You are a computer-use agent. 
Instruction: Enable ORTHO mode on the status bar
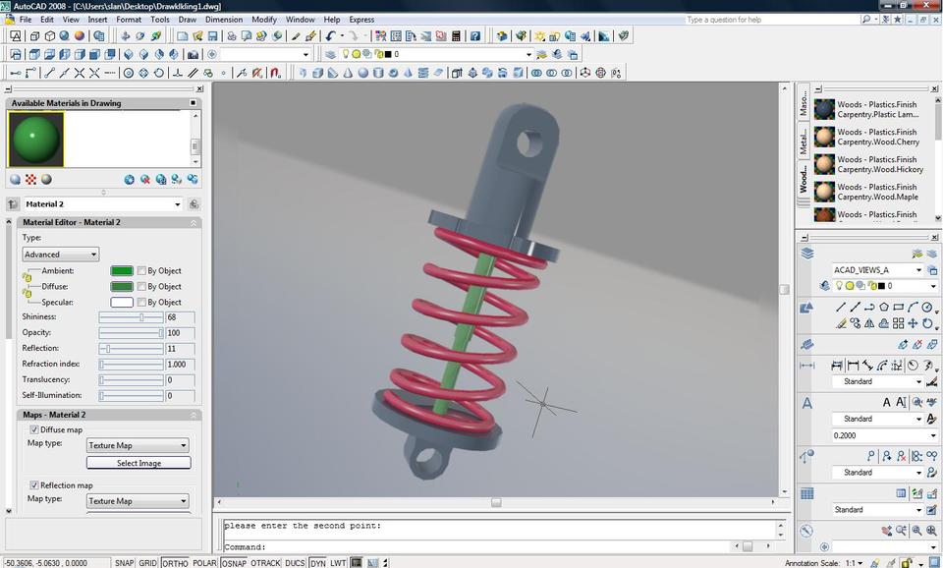pyautogui.click(x=175, y=563)
